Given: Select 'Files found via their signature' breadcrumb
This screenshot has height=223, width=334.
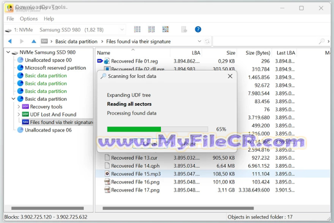Looking at the screenshot, I should coord(138,41).
